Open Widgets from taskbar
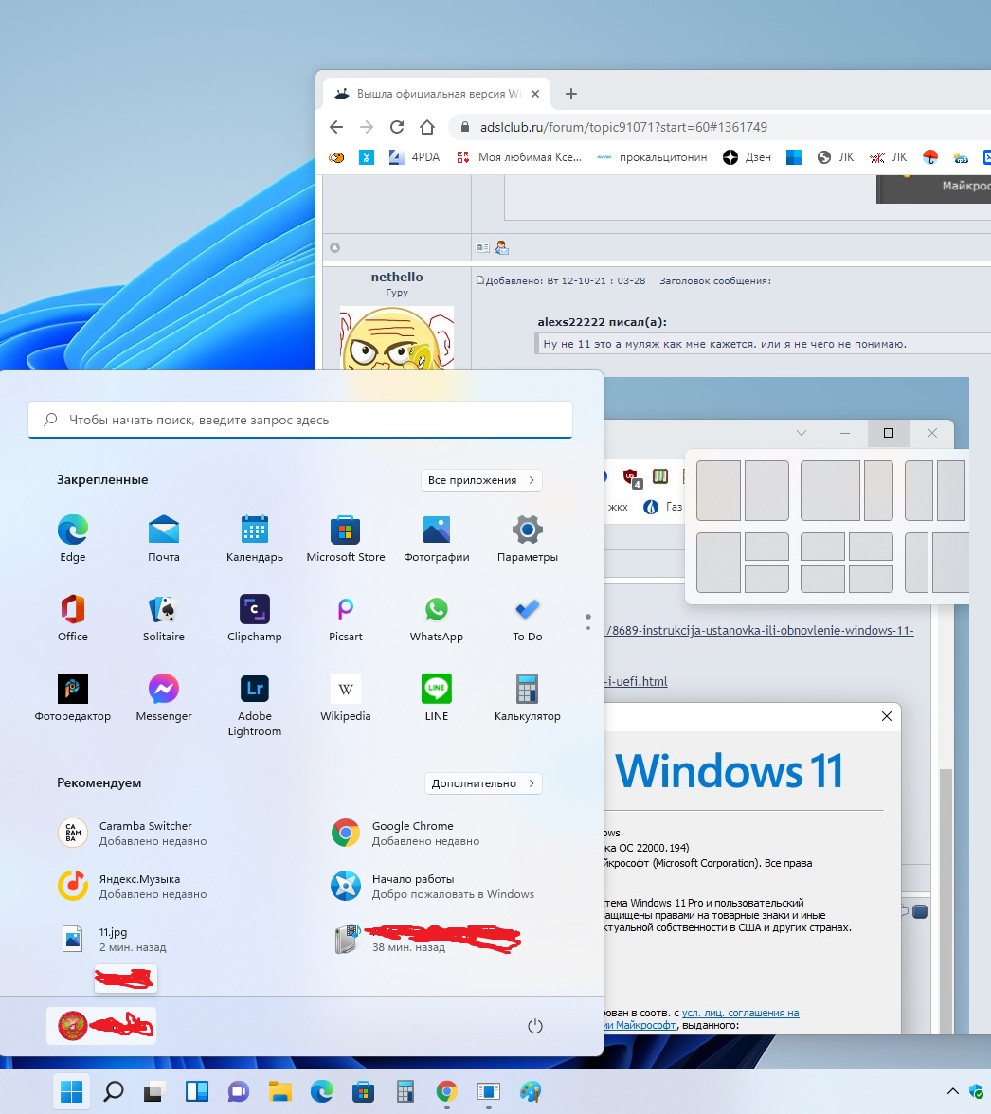991x1114 pixels. click(197, 1091)
